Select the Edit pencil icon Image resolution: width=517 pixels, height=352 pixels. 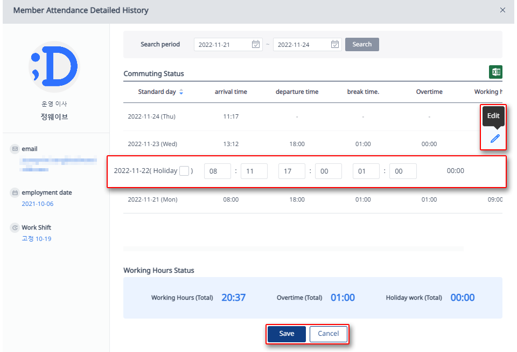tap(493, 138)
